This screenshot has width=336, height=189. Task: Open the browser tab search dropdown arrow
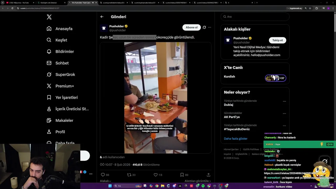(x=3, y=3)
